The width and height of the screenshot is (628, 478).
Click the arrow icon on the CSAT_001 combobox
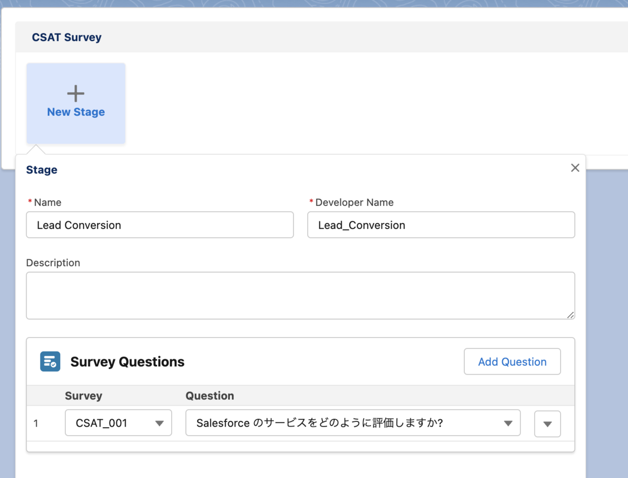coord(161,422)
